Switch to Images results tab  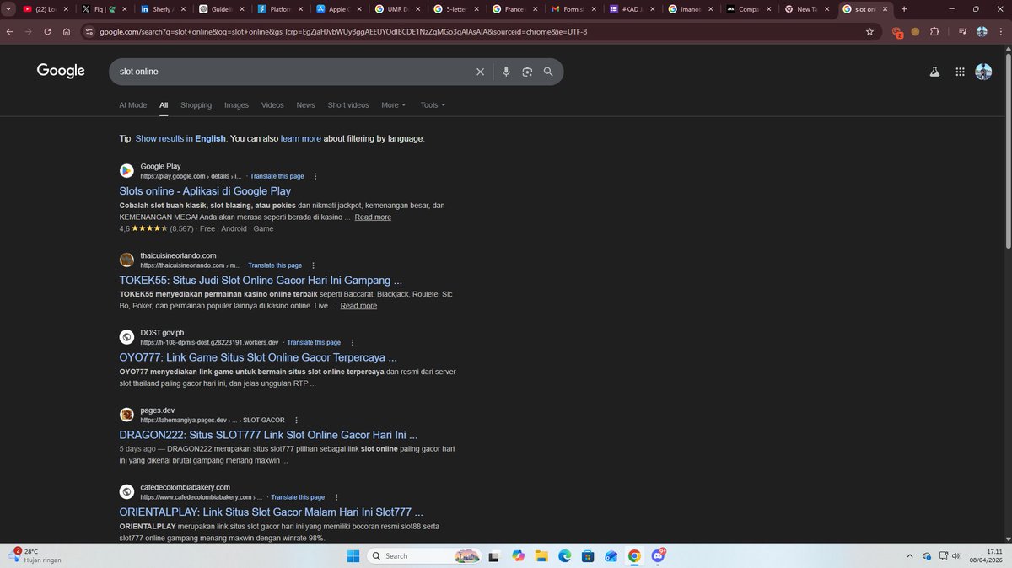pyautogui.click(x=236, y=105)
